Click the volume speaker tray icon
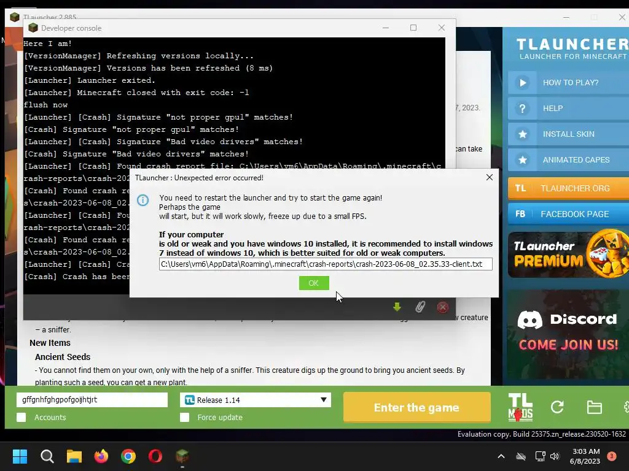 click(555, 456)
